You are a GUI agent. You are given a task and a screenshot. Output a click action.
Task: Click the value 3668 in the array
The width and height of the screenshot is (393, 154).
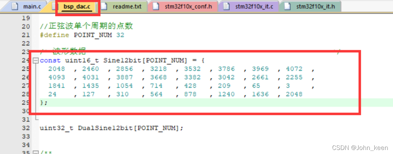[x=159, y=77]
